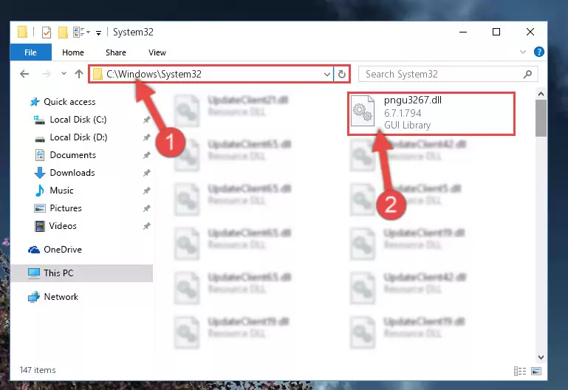Open the folder icon in title bar

pos(22,32)
